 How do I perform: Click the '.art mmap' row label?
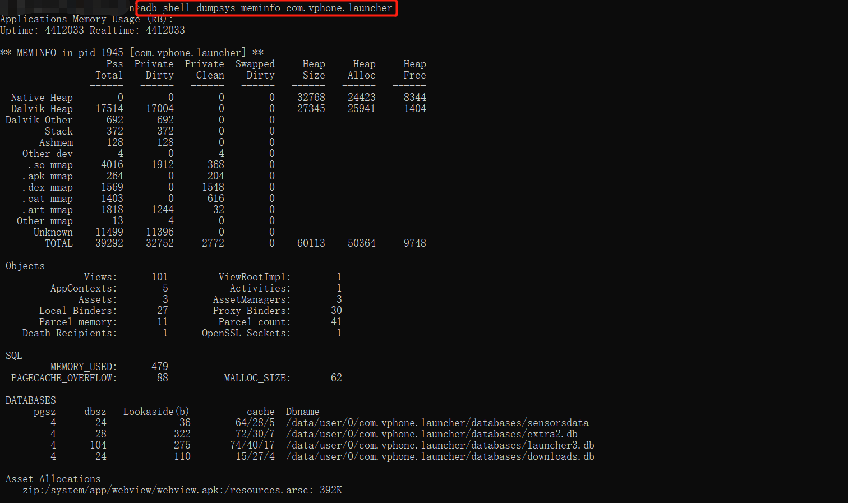click(x=48, y=210)
